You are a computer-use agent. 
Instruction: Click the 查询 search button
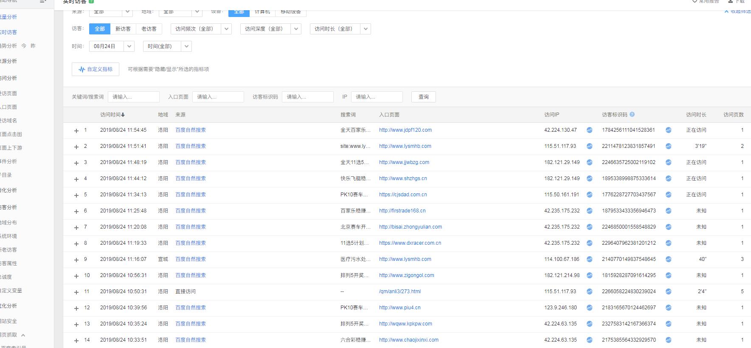(x=424, y=97)
